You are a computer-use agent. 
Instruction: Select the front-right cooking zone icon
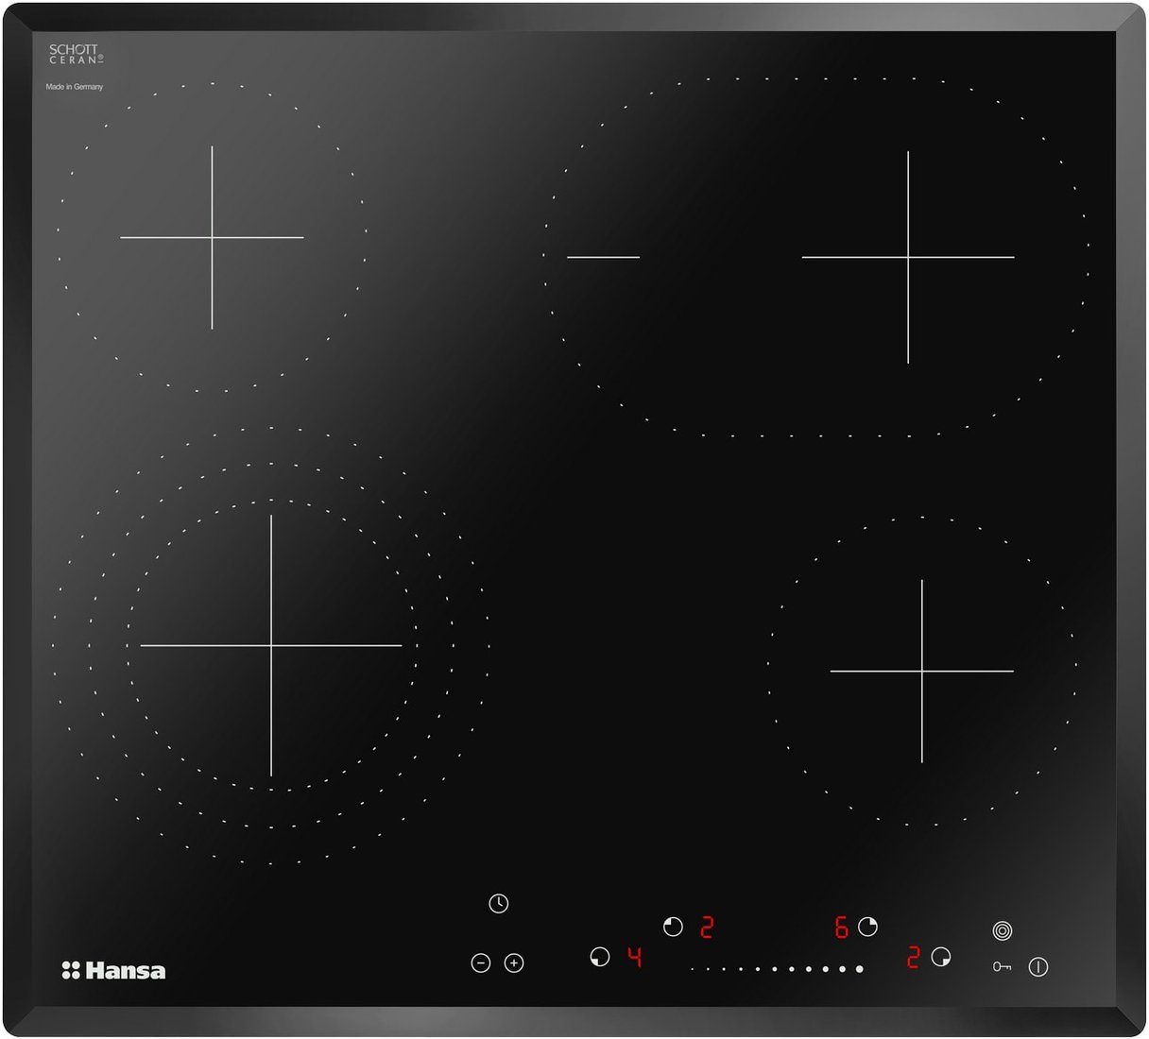click(x=941, y=957)
